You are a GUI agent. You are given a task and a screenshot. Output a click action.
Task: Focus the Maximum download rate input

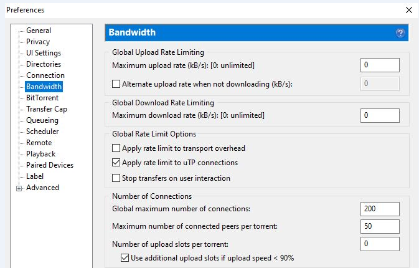(380, 115)
